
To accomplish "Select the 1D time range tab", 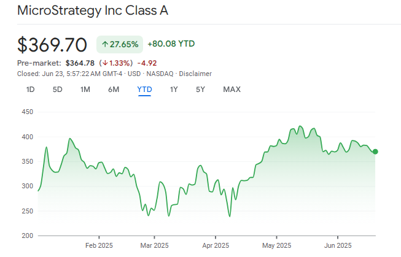I will click(30, 90).
